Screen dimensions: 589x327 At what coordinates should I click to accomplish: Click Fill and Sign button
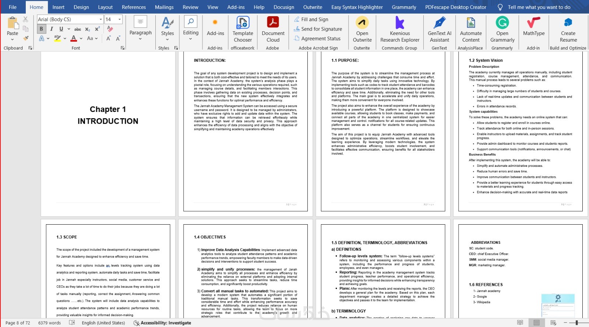[311, 19]
